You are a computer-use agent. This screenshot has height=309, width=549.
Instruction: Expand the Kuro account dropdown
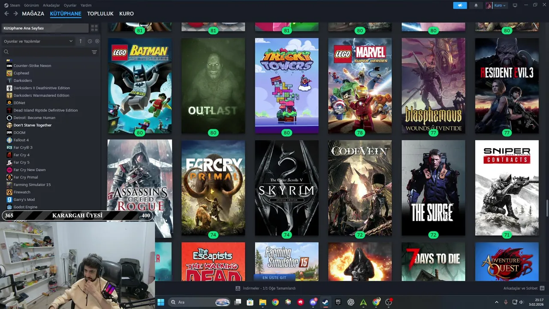[x=496, y=5]
